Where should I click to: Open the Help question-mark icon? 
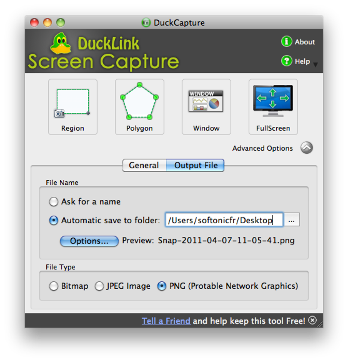(x=287, y=61)
